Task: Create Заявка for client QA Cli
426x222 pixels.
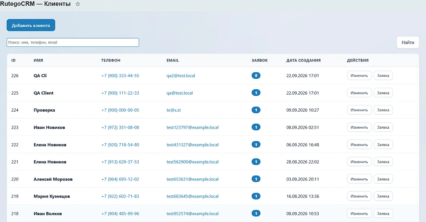Action: pyautogui.click(x=383, y=76)
